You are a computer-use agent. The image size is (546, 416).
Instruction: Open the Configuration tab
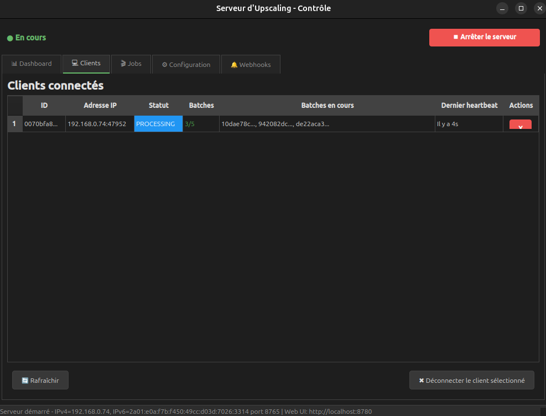186,65
